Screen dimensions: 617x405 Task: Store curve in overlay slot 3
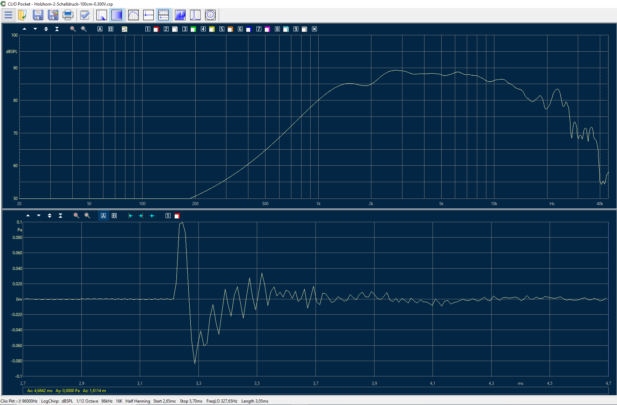(185, 29)
